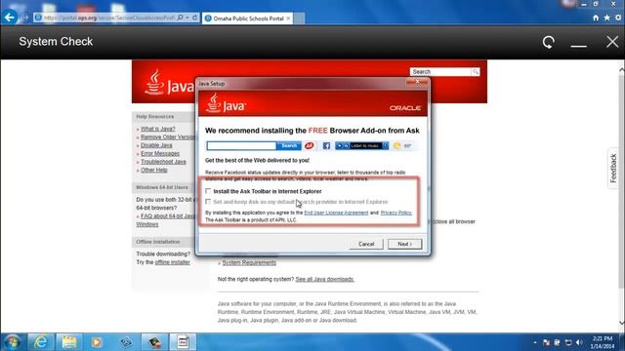Click the Facebook icon in toolbar preview
Screen dimensions: 625x351
click(326, 146)
